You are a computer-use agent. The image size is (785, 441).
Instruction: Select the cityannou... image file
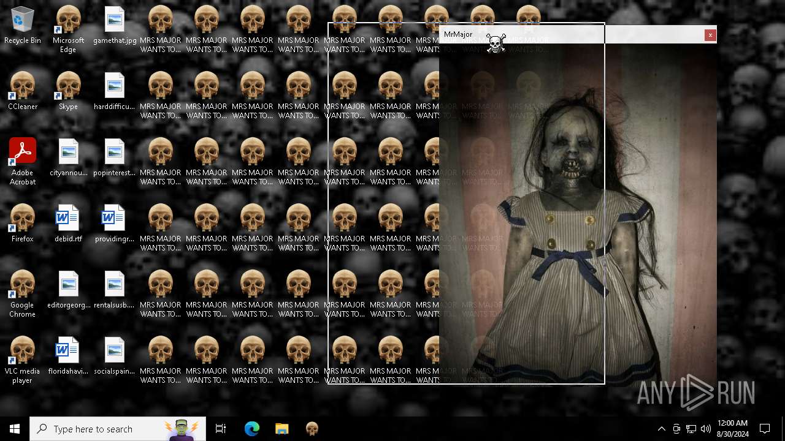point(68,157)
